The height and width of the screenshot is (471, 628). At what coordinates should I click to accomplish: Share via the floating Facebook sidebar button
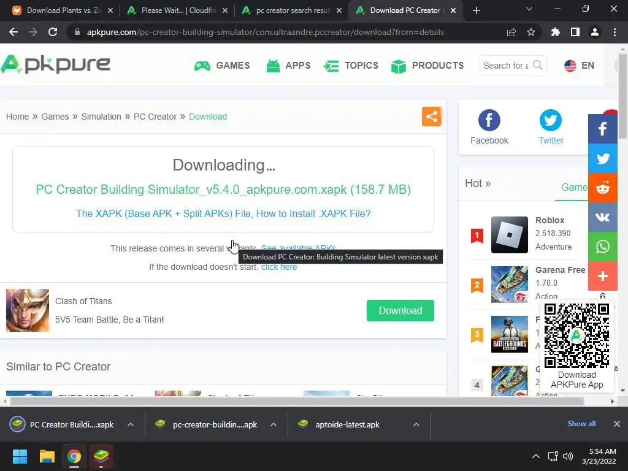603,129
